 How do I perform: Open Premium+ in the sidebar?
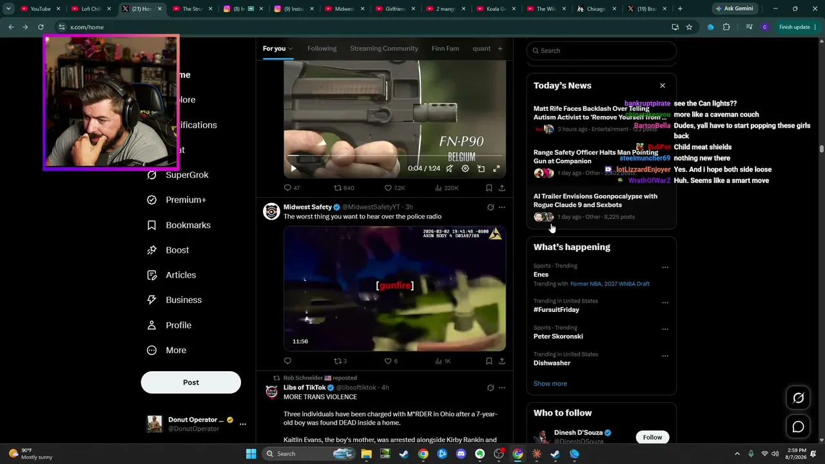point(177,200)
